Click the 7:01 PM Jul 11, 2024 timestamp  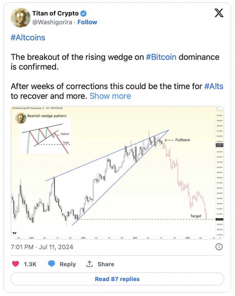pos(42,247)
